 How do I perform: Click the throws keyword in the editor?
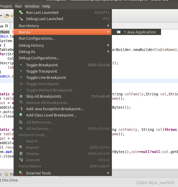click(x=171, y=130)
